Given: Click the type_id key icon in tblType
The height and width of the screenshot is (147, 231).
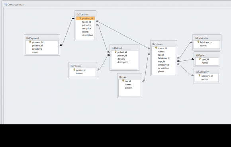Looking at the screenshot, I should click(x=200, y=59).
